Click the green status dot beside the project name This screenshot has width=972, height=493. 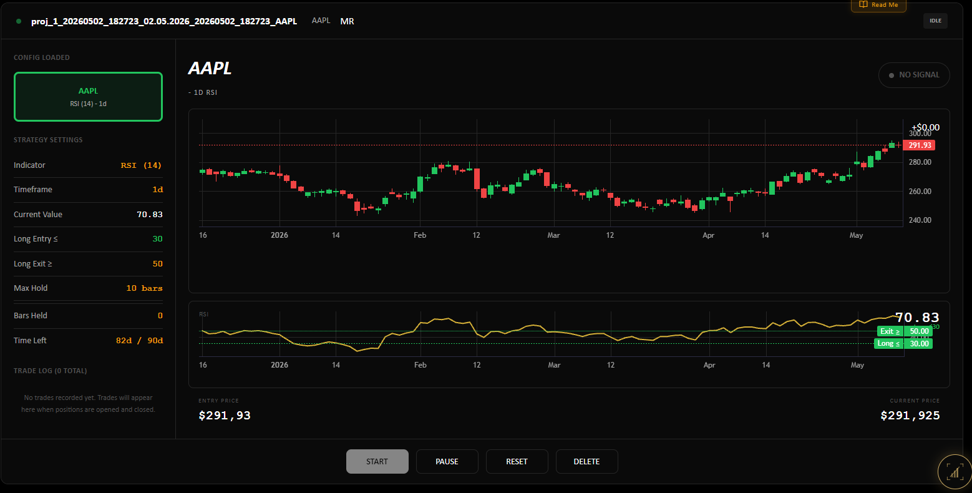19,21
